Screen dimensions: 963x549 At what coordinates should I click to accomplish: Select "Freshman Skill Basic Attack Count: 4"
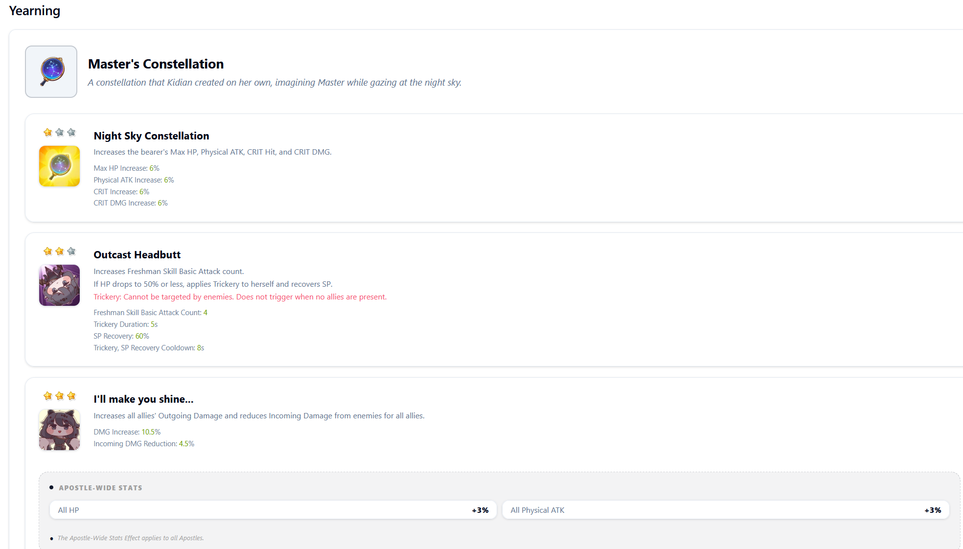tap(151, 313)
